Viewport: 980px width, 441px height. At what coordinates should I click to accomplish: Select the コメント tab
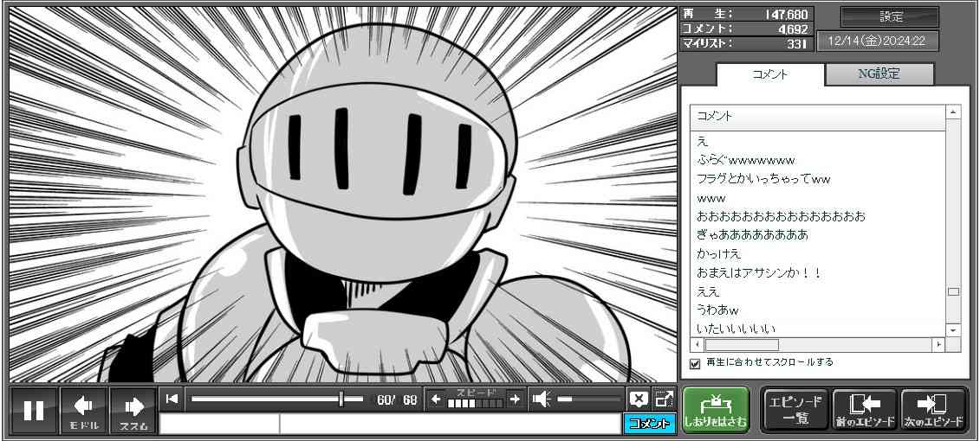click(769, 74)
